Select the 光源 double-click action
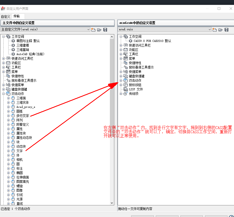 [19, 199]
